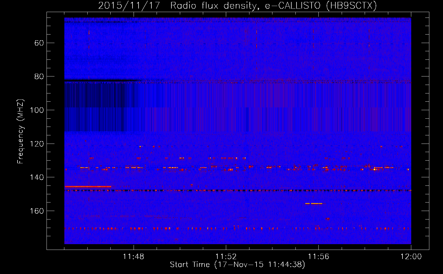Viewport: 443px width, 274px height.
Task: Select the 11:56 time tick label
Action: tap(318, 257)
